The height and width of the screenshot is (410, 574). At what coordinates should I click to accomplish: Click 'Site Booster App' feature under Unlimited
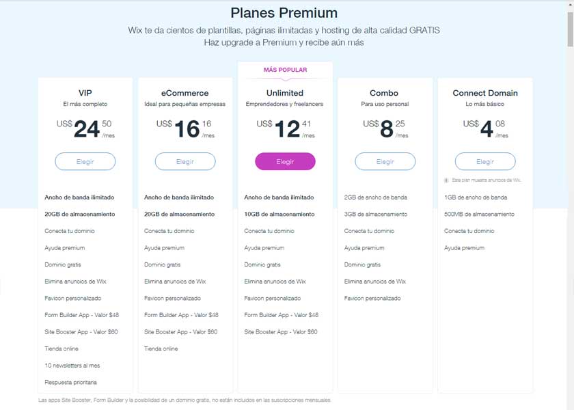(x=281, y=331)
